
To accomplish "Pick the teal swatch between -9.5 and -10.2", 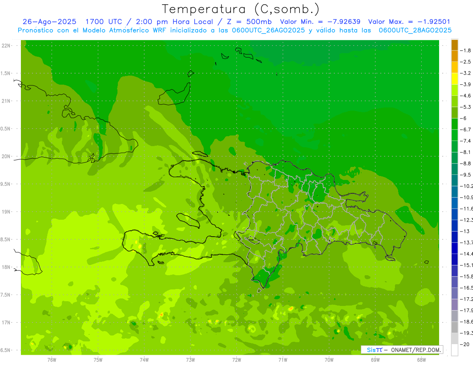I will click(x=454, y=180).
